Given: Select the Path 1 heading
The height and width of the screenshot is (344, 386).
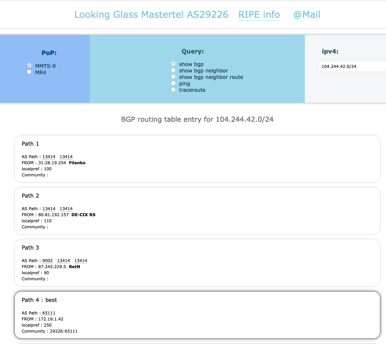Looking at the screenshot, I should click(x=30, y=144).
